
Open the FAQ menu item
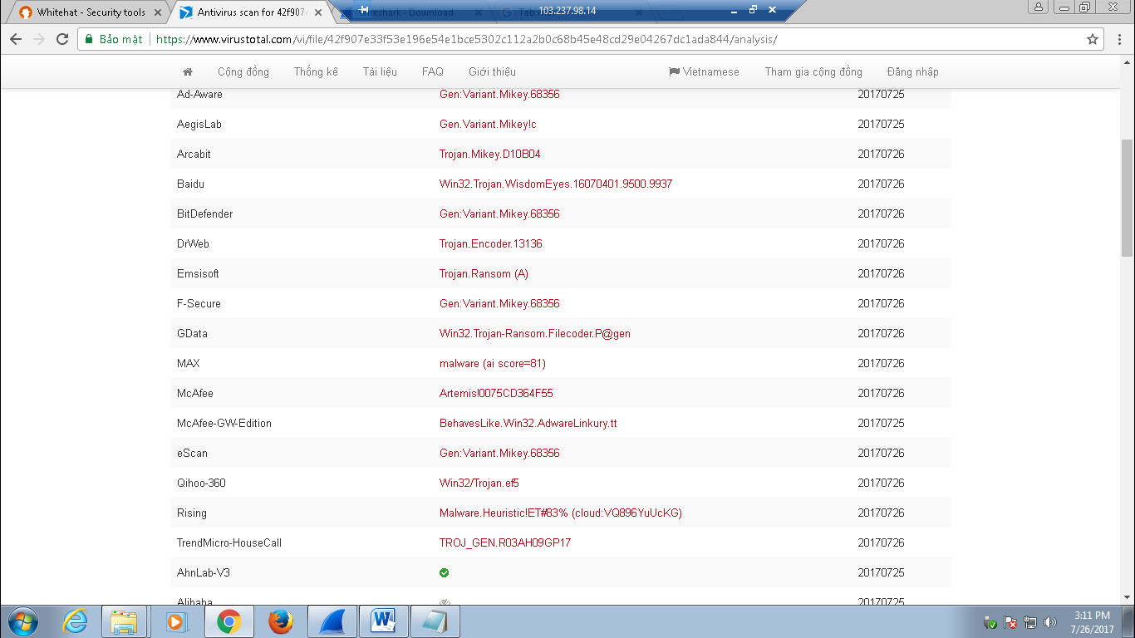pyautogui.click(x=433, y=71)
